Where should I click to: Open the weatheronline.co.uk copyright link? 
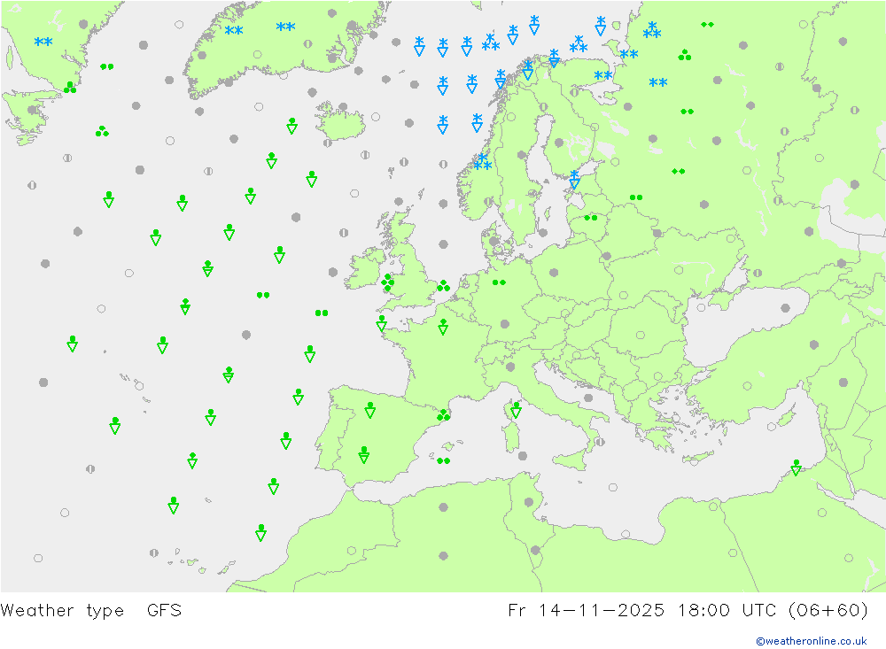coord(812,641)
